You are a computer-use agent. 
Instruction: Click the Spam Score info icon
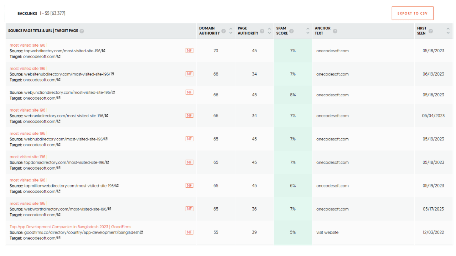point(292,31)
